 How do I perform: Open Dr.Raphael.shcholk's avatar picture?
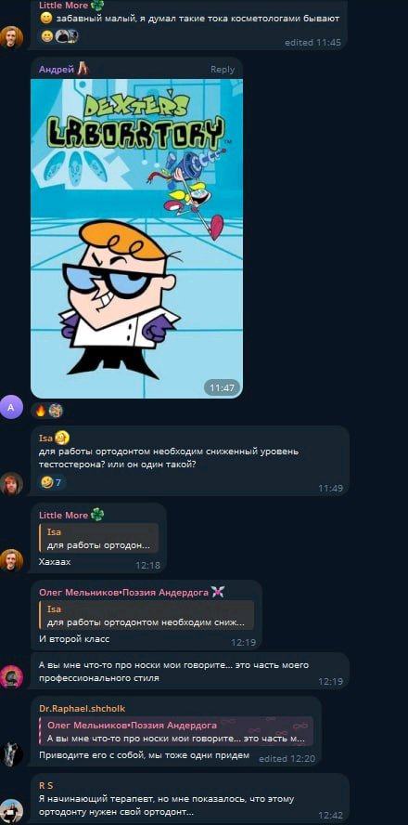pos(11,754)
